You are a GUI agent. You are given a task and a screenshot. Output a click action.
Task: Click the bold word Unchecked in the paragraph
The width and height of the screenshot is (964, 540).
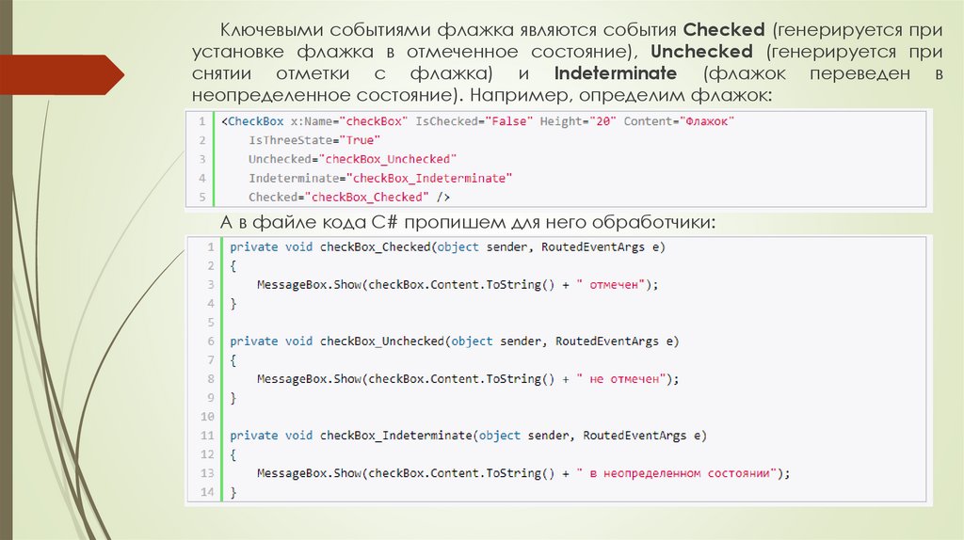tap(701, 51)
